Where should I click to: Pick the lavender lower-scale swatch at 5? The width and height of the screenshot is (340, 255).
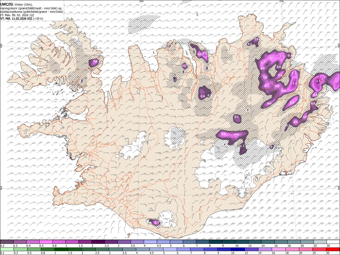[x=170, y=249]
